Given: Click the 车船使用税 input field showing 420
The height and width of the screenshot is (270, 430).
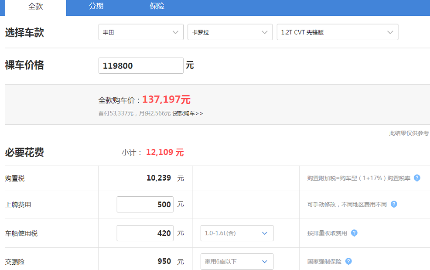Looking at the screenshot, I should [x=145, y=233].
